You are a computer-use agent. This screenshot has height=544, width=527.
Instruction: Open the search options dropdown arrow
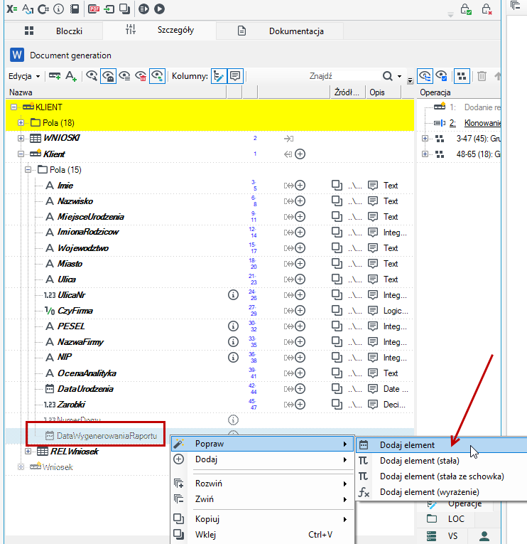click(x=399, y=76)
